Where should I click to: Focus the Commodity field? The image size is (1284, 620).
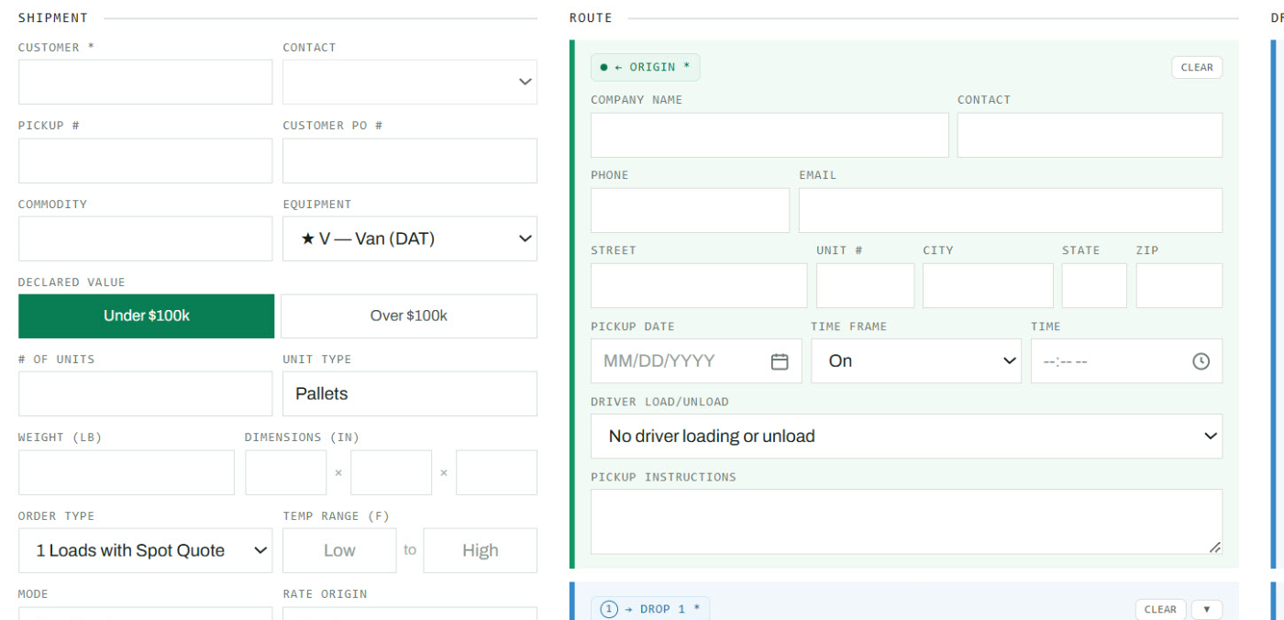145,238
